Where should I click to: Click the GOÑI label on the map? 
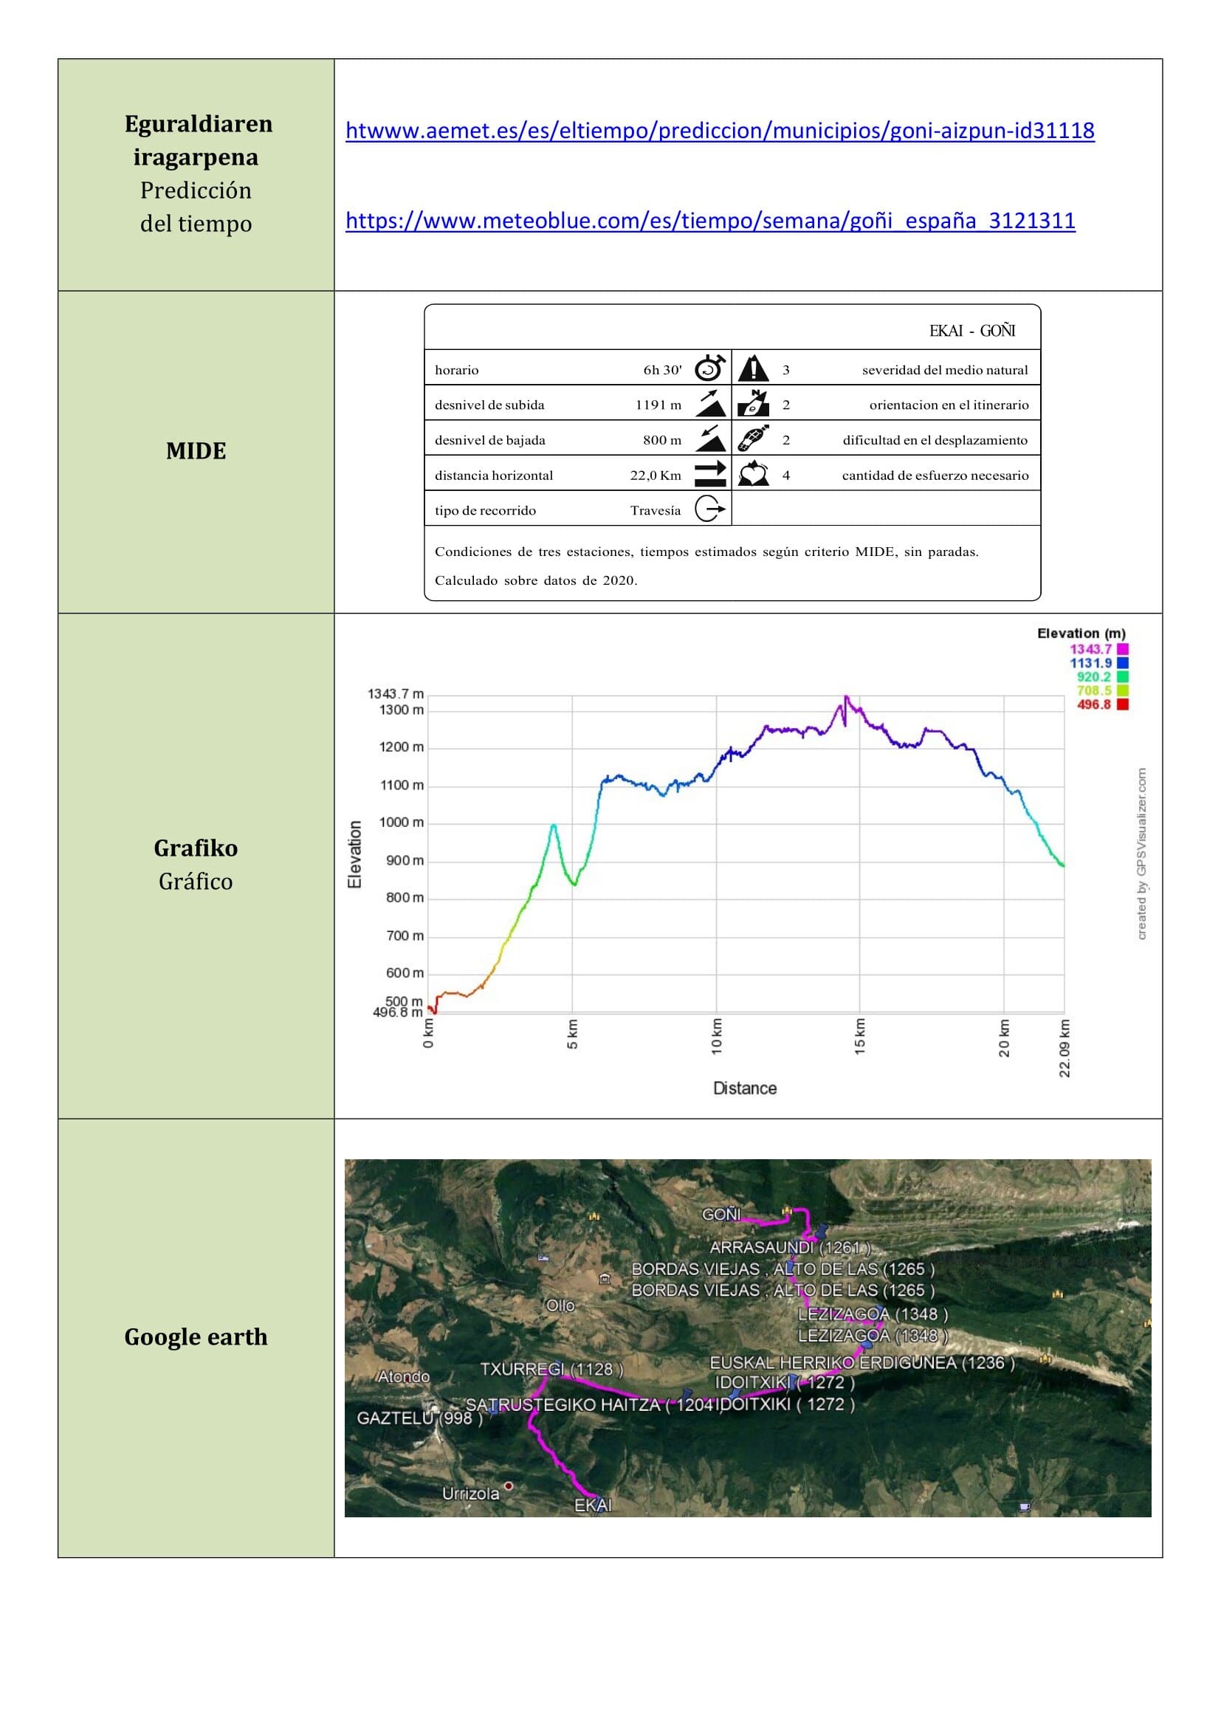721,1215
